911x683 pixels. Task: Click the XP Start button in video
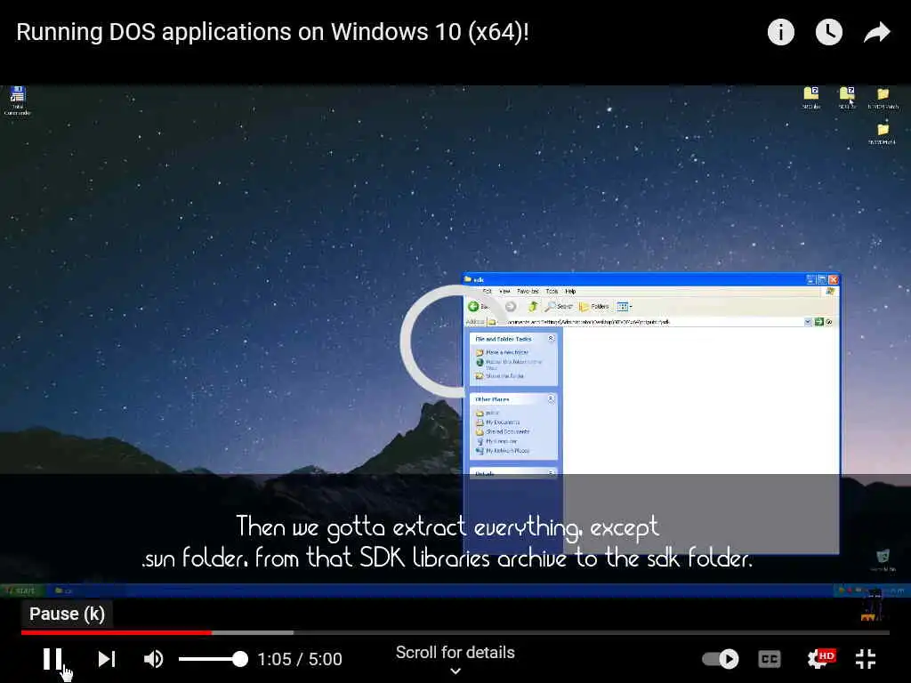click(21, 591)
